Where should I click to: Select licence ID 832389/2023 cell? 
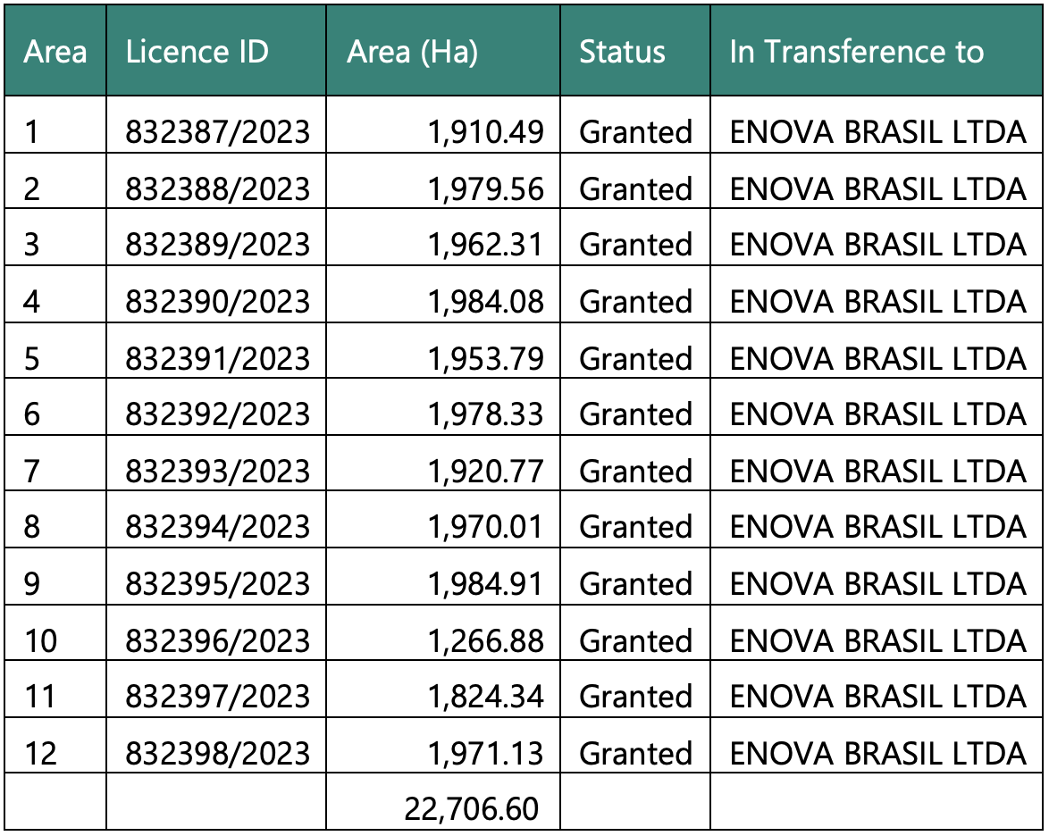(x=217, y=245)
